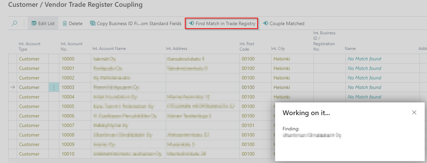Click the Edit List toolbar button
Image resolution: width=427 pixels, height=163 pixels.
tap(43, 23)
